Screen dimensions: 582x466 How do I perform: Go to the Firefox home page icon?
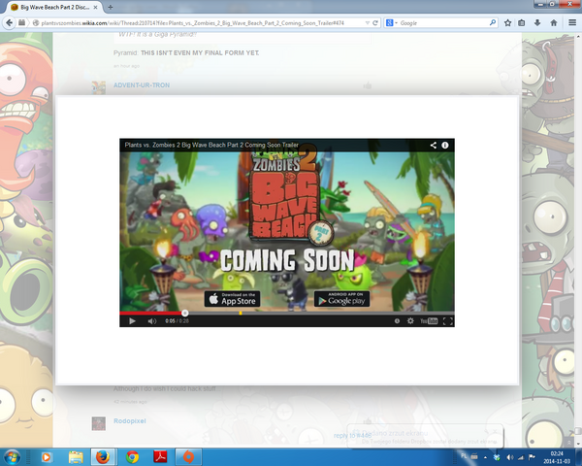tap(554, 23)
